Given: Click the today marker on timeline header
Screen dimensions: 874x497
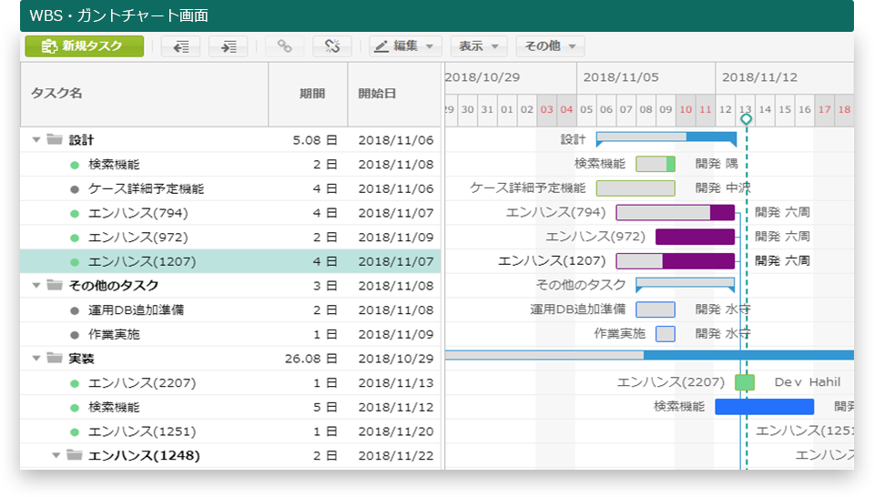Looking at the screenshot, I should (x=746, y=118).
